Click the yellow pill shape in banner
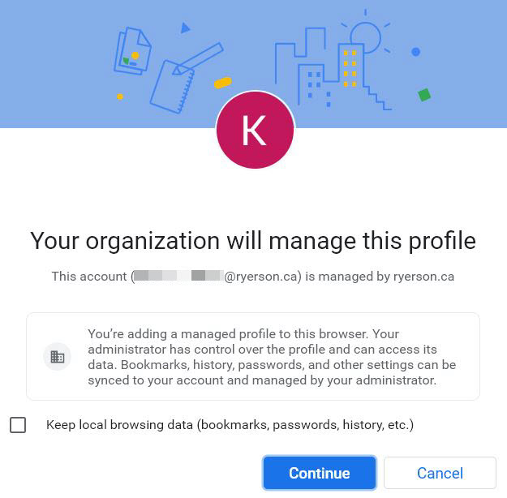This screenshot has height=498, width=507. click(222, 83)
